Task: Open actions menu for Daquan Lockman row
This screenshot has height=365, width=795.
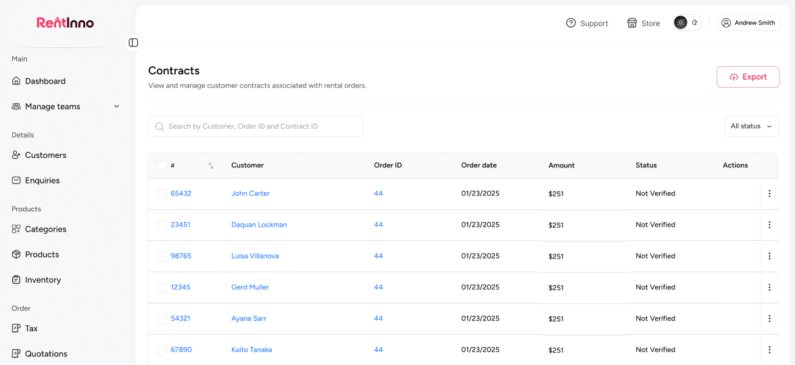Action: click(x=769, y=225)
